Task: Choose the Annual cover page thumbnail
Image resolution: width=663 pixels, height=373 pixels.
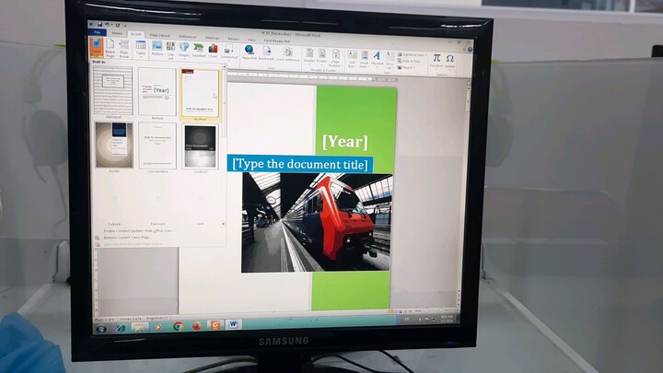Action: 157,92
